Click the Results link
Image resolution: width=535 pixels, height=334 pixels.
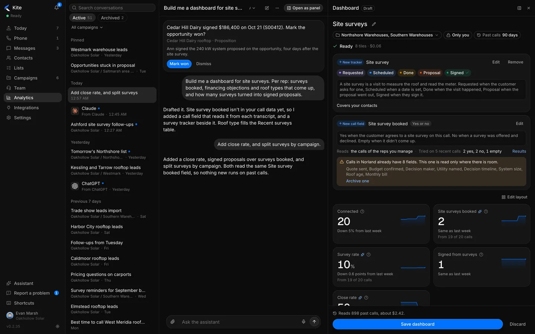(519, 151)
